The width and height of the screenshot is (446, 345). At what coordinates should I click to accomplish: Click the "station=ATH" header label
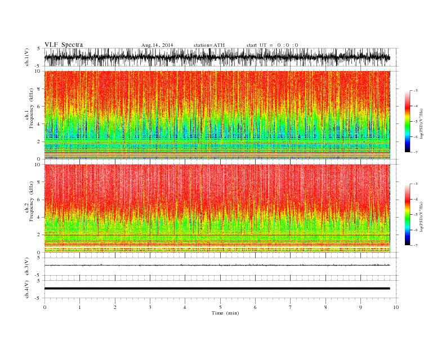(x=209, y=45)
